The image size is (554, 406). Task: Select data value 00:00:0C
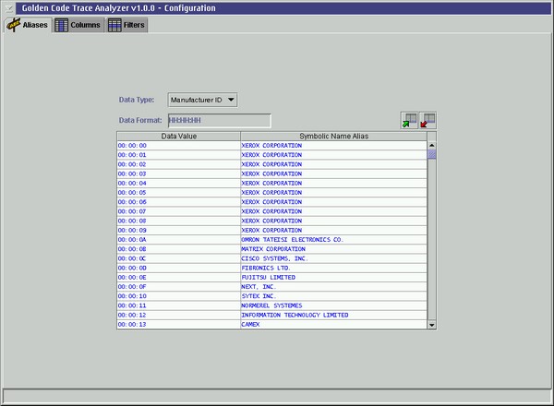[179, 258]
